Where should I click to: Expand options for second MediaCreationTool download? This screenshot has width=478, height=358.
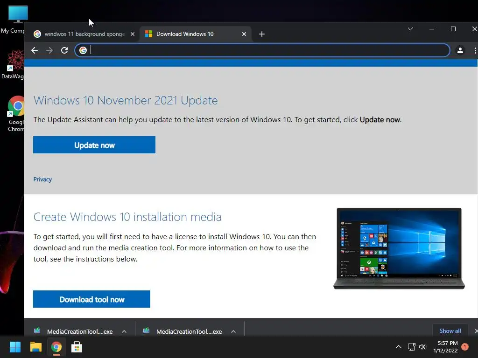[x=233, y=331]
